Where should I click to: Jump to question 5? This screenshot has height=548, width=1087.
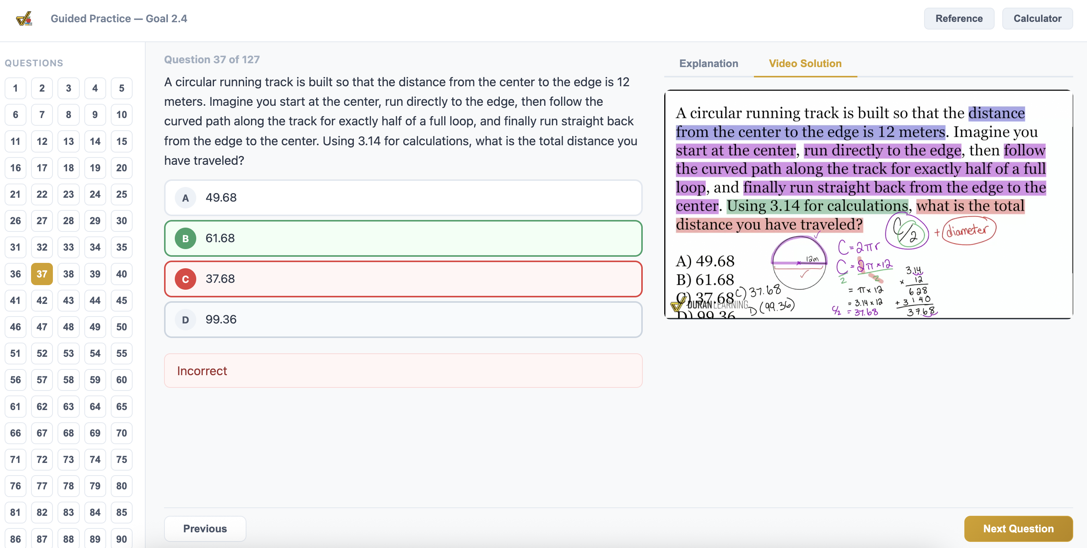point(122,88)
